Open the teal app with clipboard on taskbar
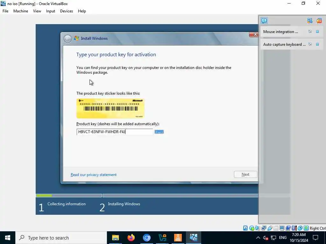Image resolution: width=326 pixels, height=244 pixels. [x=162, y=238]
